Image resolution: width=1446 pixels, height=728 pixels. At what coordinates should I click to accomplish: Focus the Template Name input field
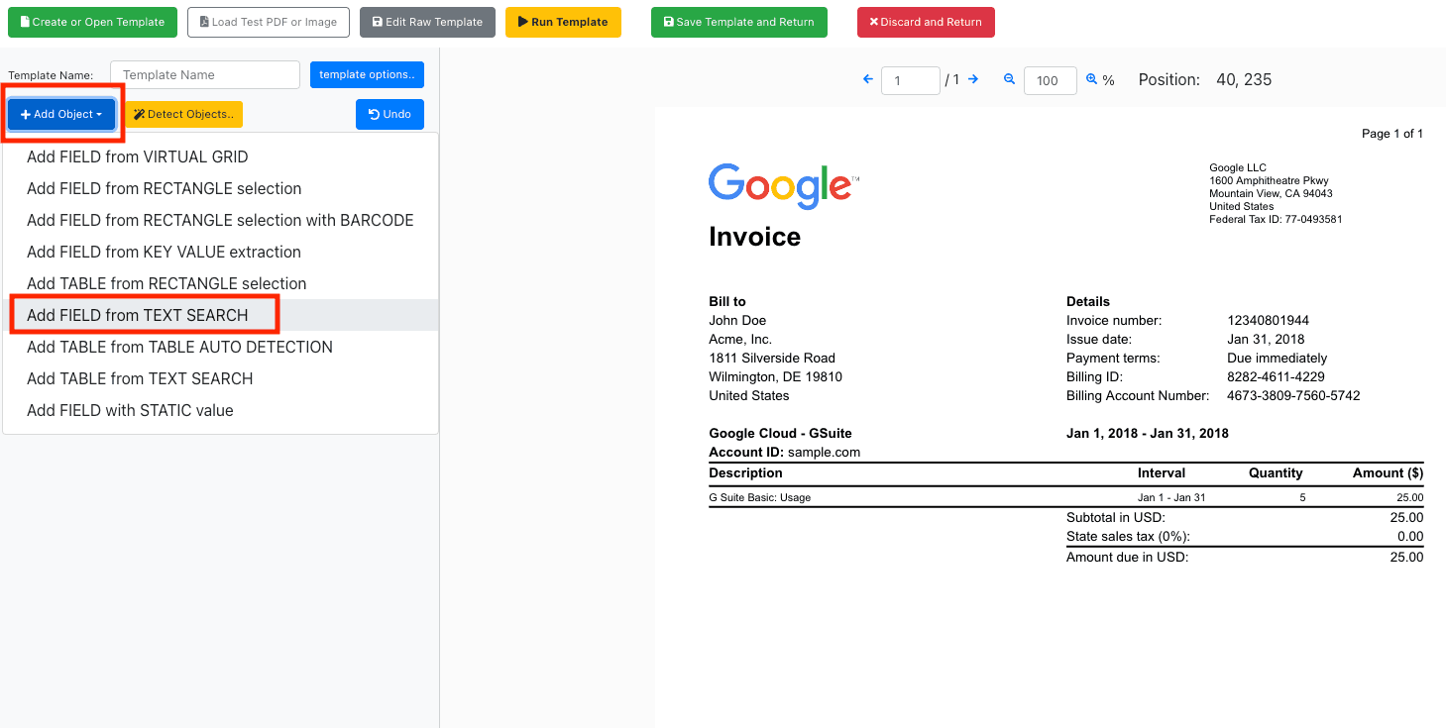pyautogui.click(x=205, y=75)
